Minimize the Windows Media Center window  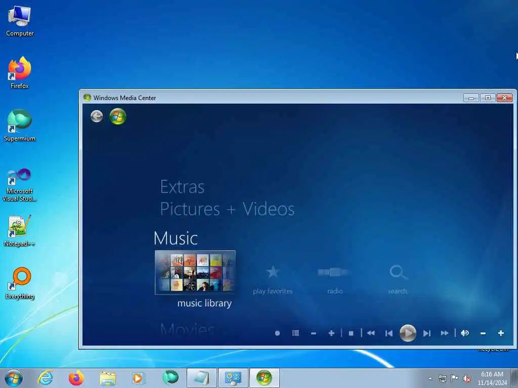(471, 98)
